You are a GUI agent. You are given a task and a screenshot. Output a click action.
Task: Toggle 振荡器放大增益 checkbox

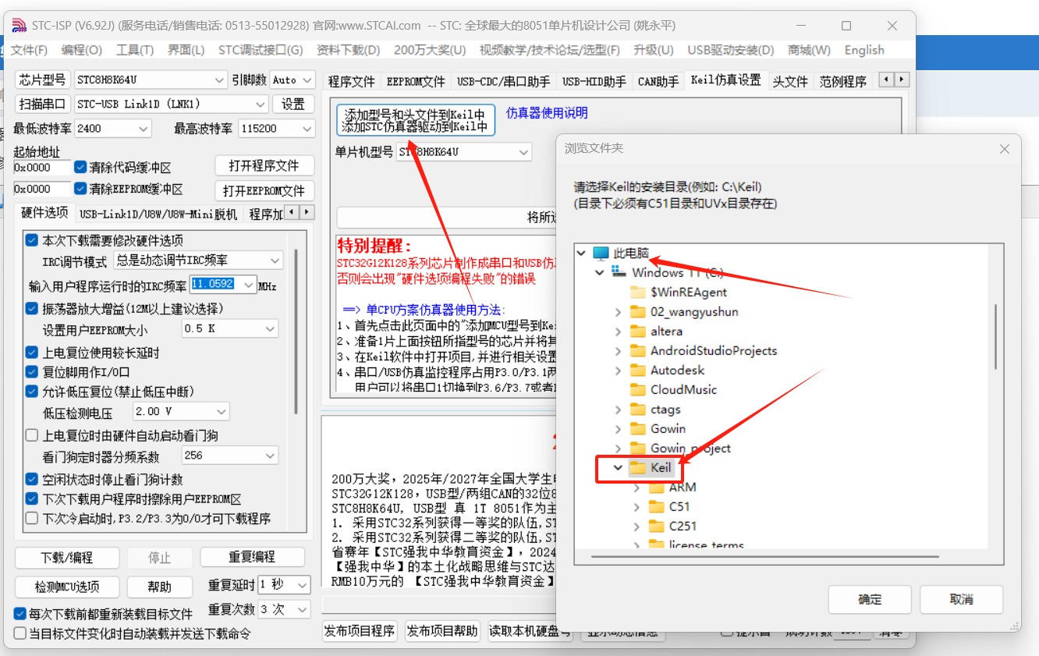tap(32, 308)
